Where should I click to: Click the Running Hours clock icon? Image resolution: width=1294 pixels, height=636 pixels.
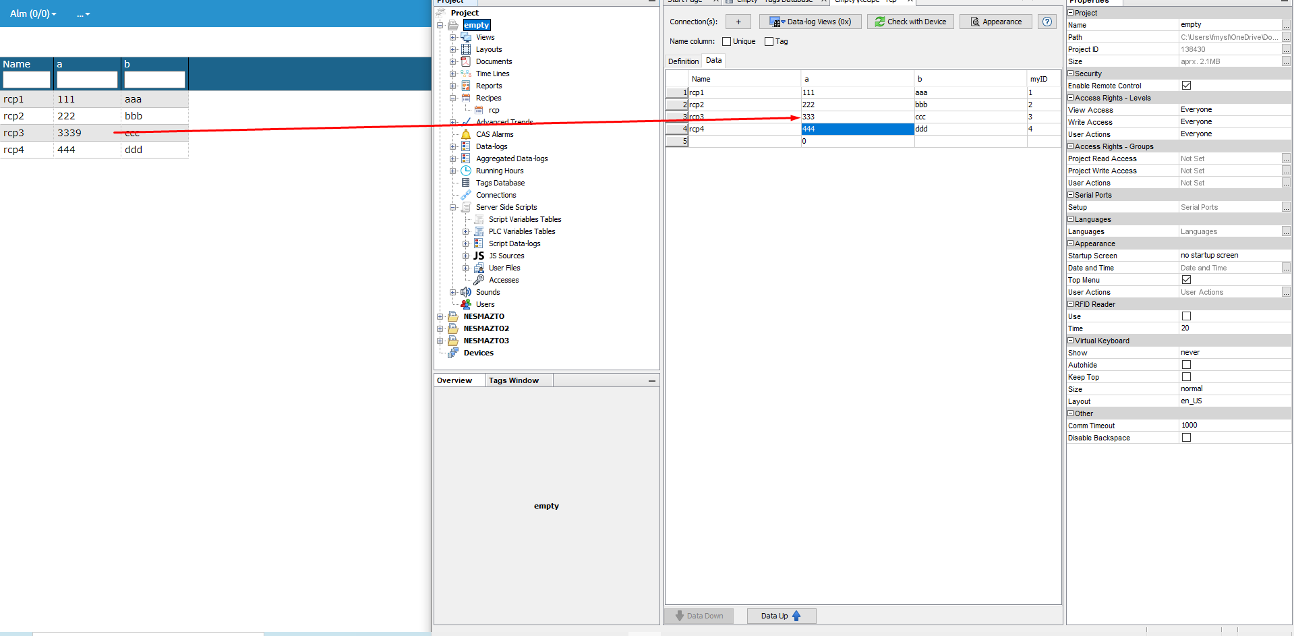466,171
